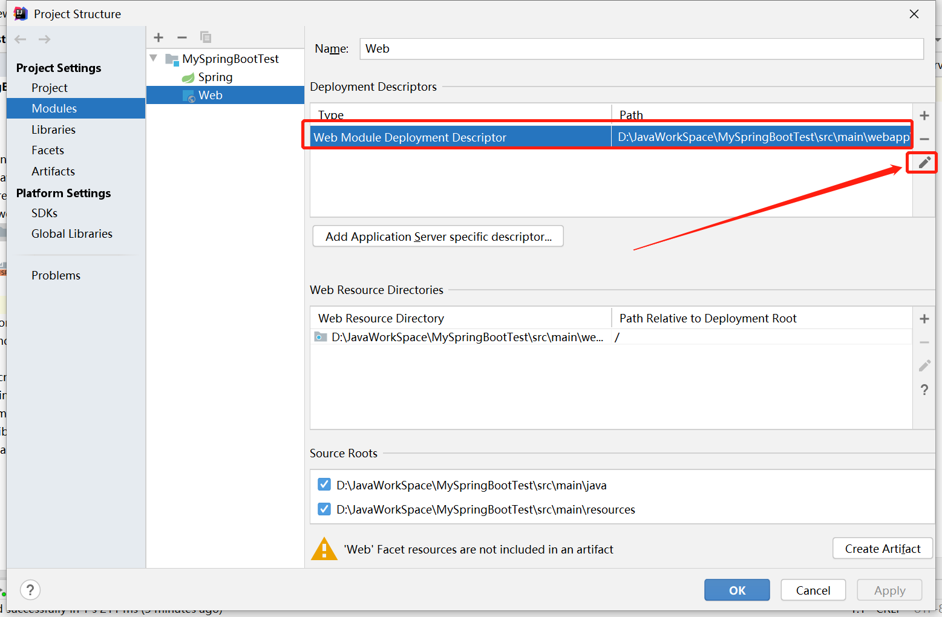
Task: Open help for Web Resource Directories panel
Action: click(x=924, y=390)
